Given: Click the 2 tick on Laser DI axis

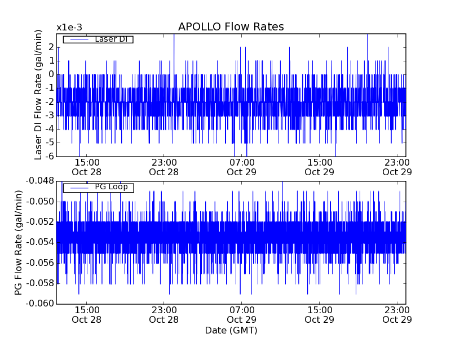Looking at the screenshot, I should (x=51, y=47).
